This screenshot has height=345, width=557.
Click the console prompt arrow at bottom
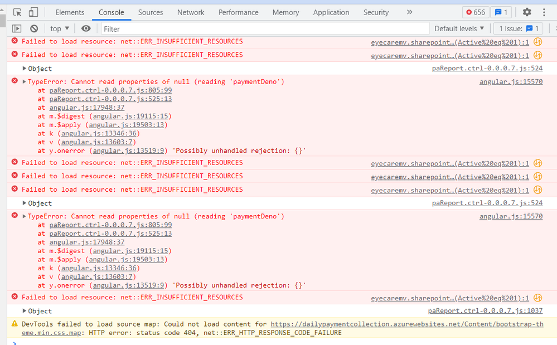click(x=14, y=343)
